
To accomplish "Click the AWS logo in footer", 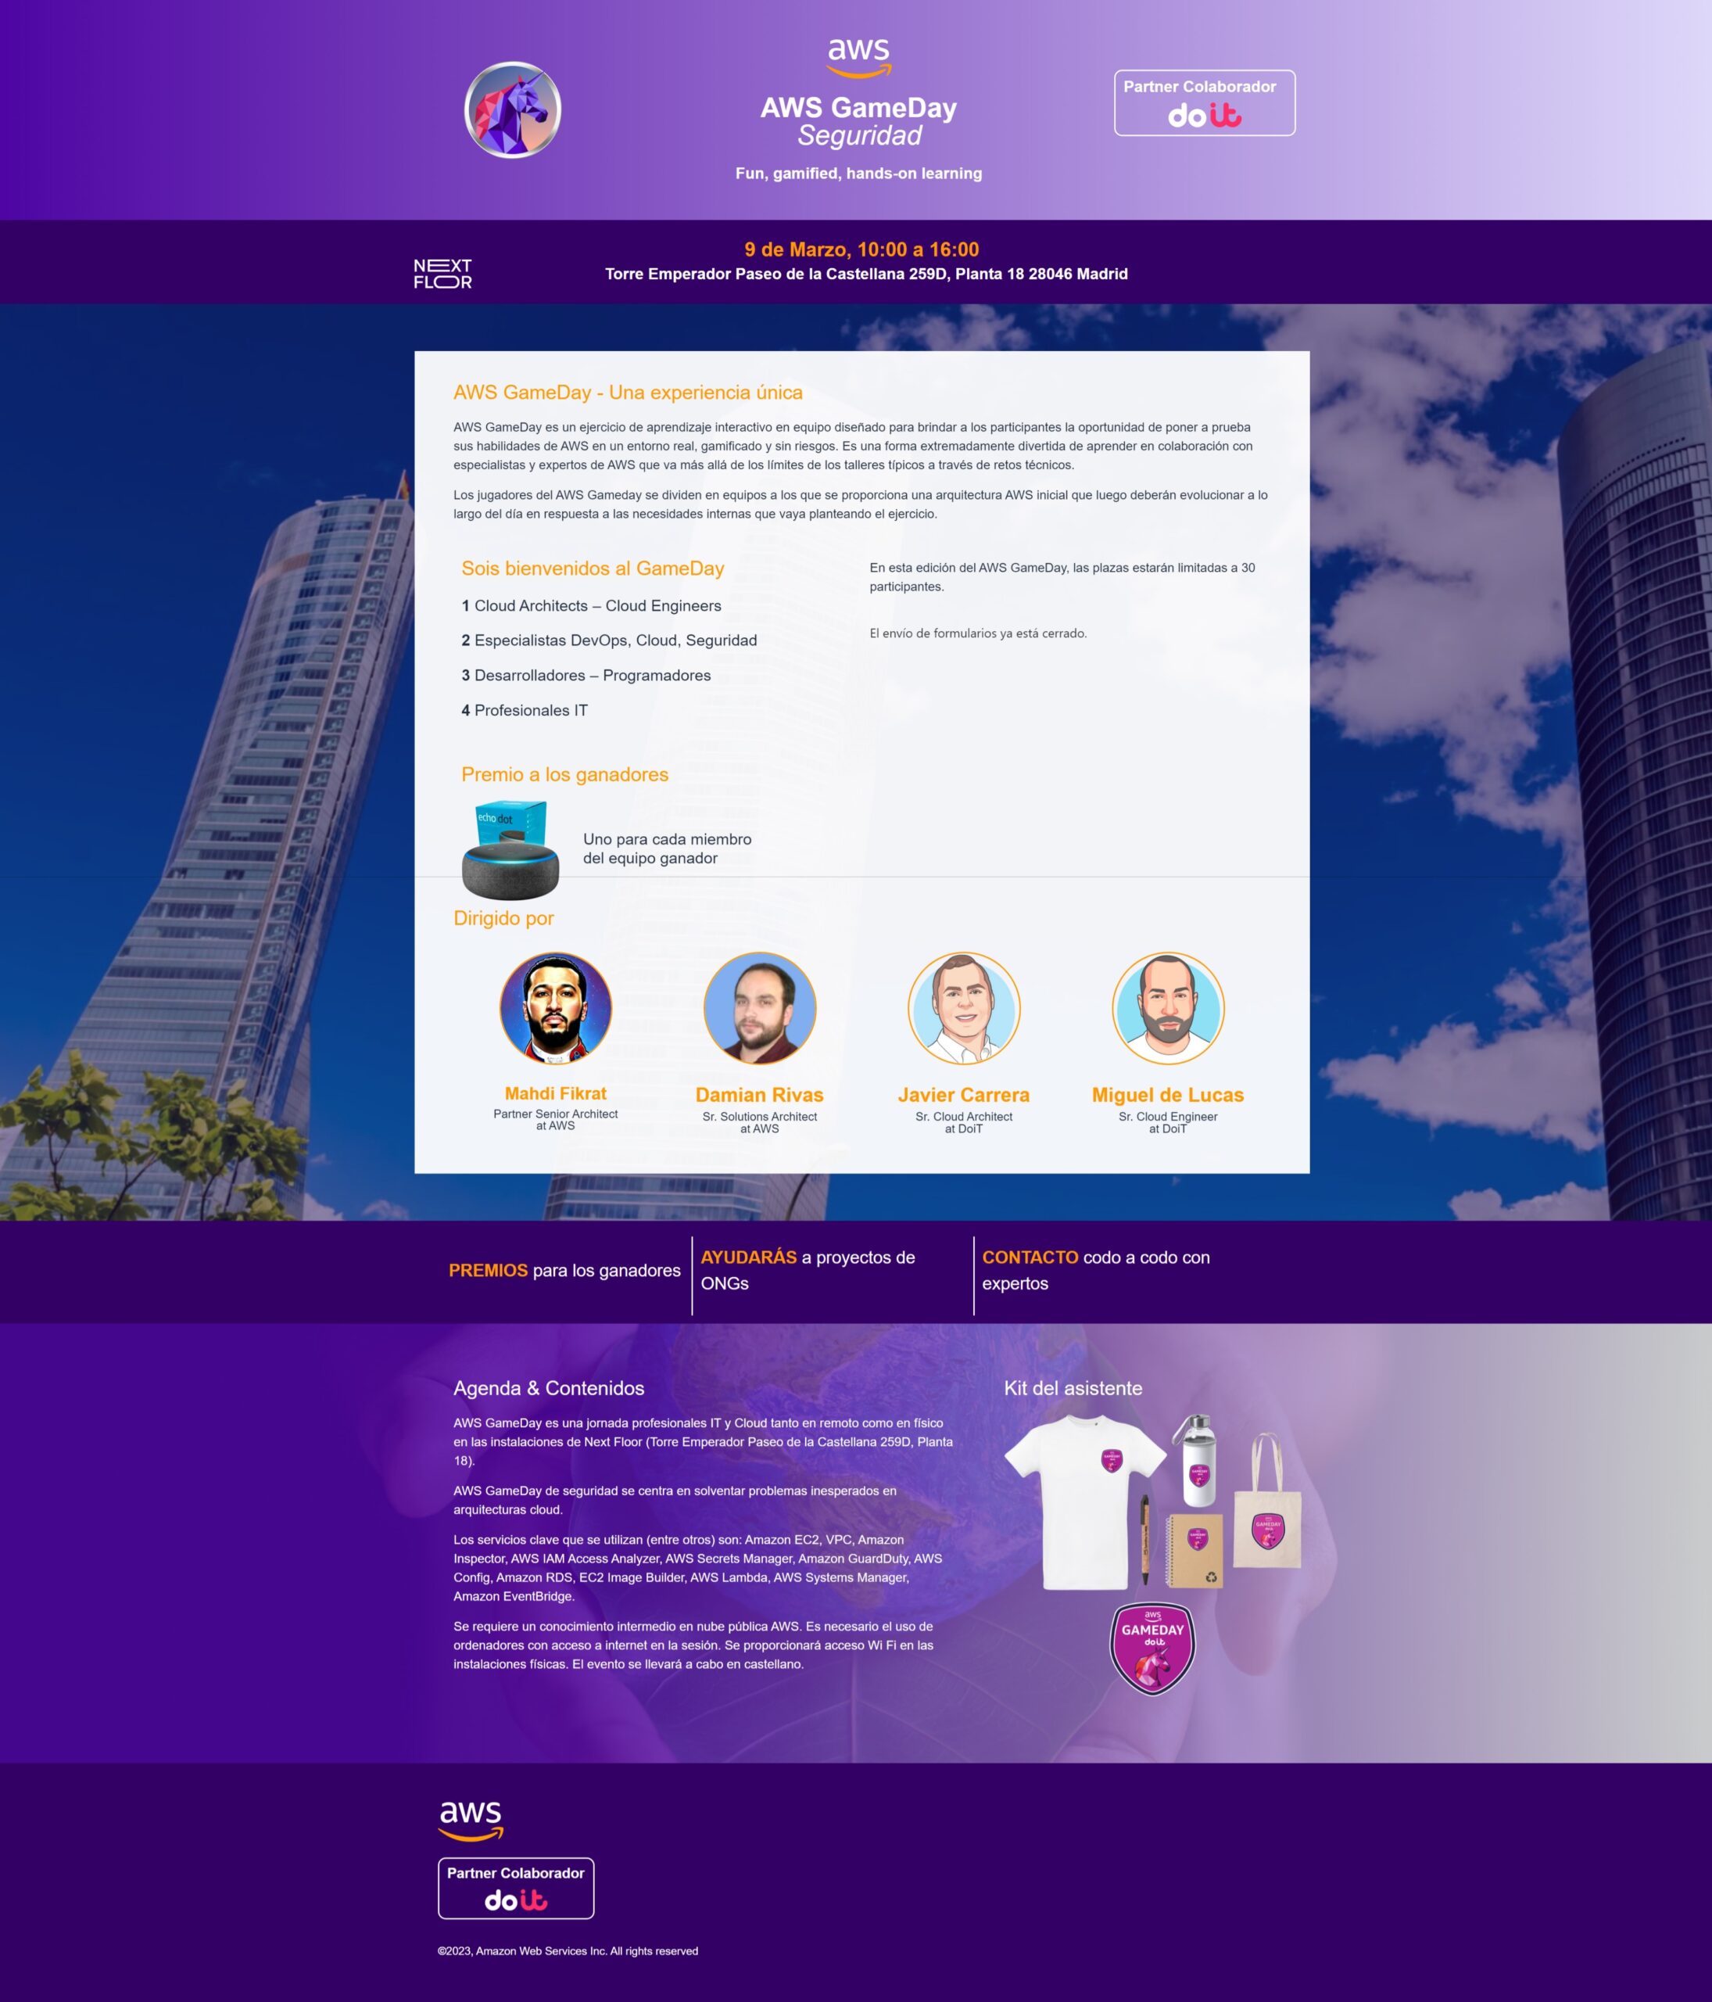I will coord(471,1821).
